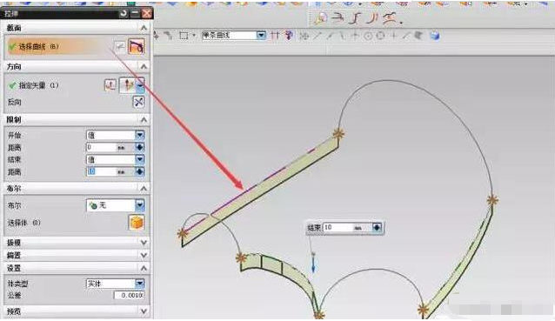Viewport: 555px width, 321px height.
Task: Click the 反向 reverse direction icon
Action: 138,103
